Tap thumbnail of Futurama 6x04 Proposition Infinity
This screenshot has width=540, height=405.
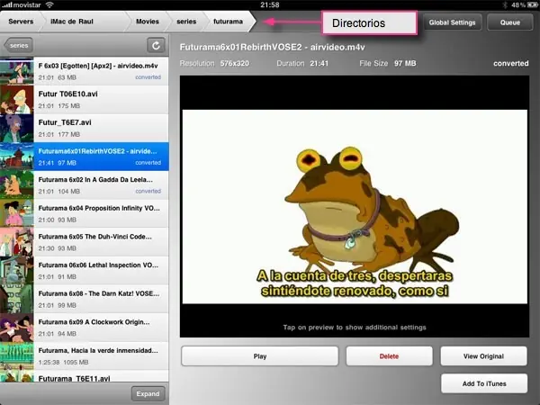click(17, 213)
